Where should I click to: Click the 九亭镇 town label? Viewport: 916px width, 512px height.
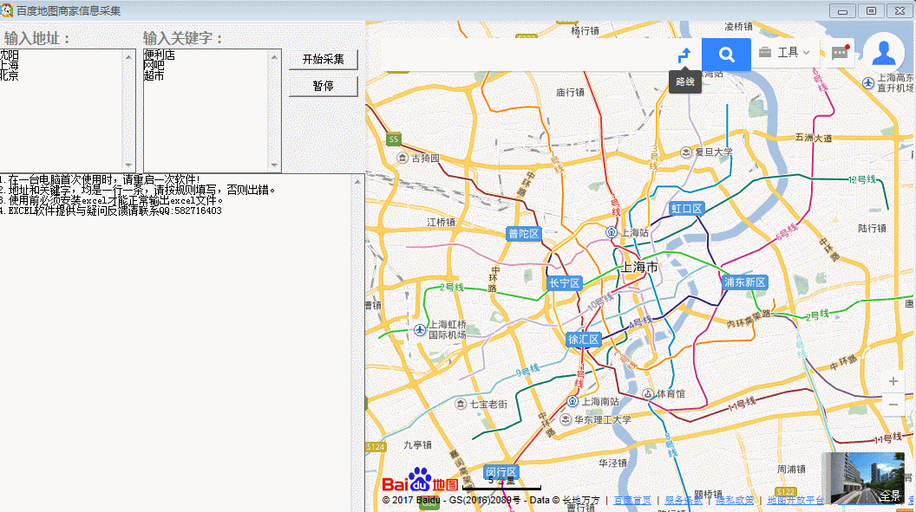click(x=418, y=445)
